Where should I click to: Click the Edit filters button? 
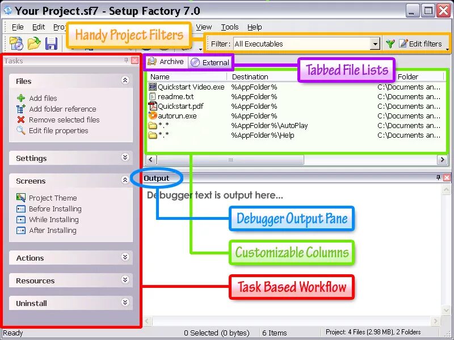421,44
